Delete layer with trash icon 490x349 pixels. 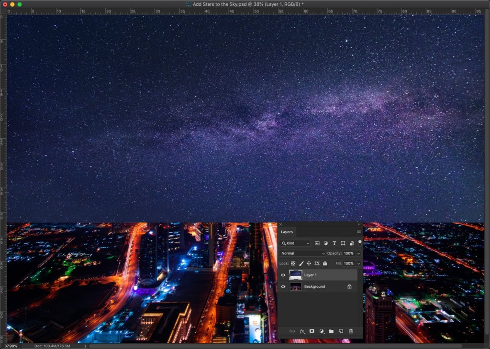click(x=351, y=331)
